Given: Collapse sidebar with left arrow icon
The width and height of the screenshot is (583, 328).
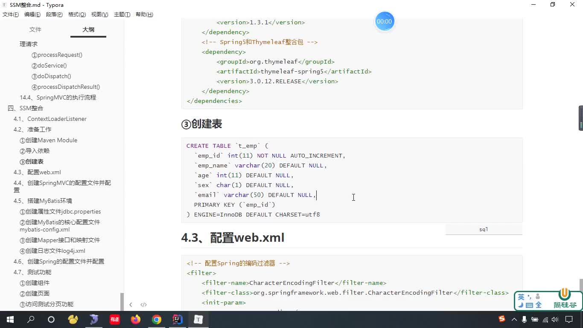Looking at the screenshot, I should (131, 305).
